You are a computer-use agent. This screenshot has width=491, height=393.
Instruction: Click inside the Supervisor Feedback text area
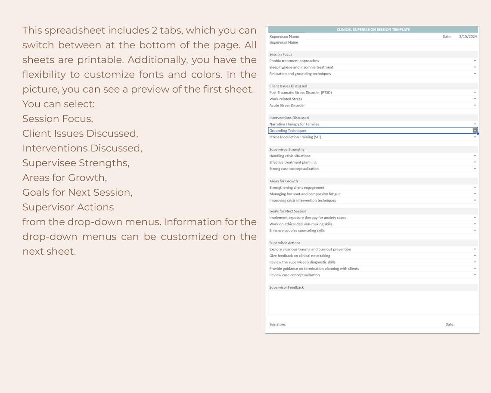(x=373, y=302)
